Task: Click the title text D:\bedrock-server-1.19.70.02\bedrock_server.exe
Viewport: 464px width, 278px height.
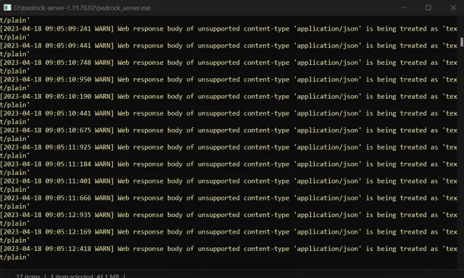Action: tap(82, 8)
